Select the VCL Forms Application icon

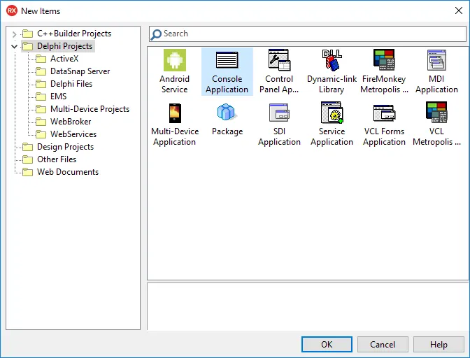click(x=384, y=113)
